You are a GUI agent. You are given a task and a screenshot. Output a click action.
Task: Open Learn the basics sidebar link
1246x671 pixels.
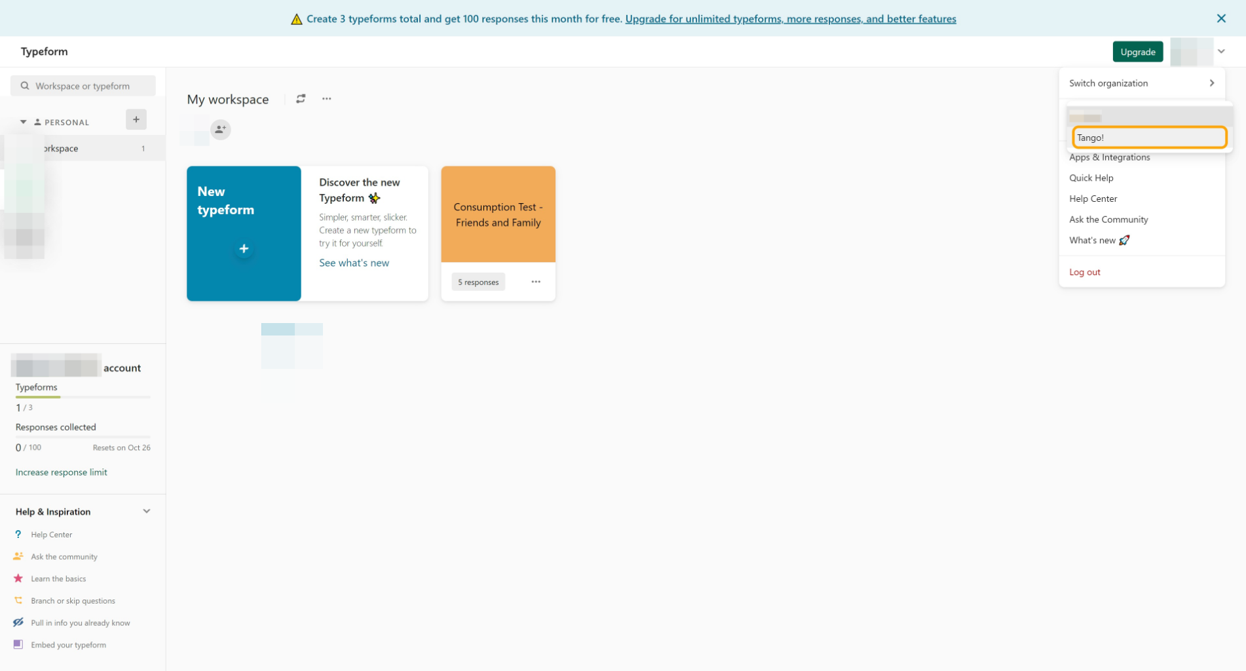point(58,579)
